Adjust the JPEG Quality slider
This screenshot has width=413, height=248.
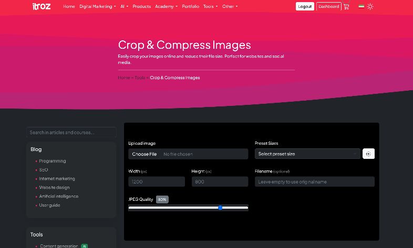point(188,208)
